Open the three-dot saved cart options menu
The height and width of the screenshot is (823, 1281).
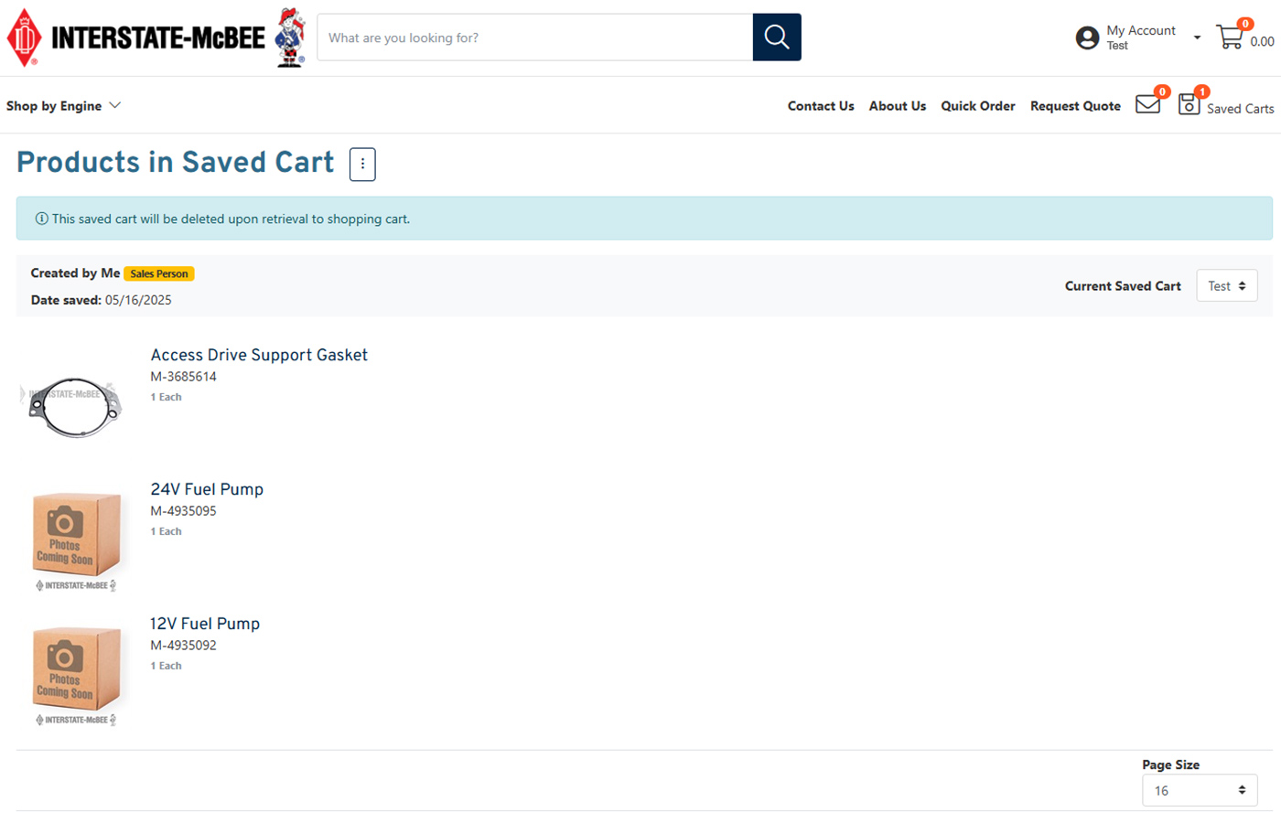click(x=362, y=165)
